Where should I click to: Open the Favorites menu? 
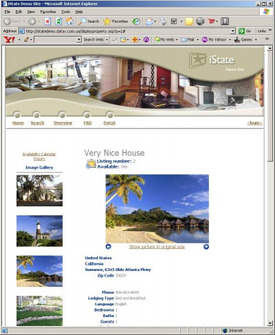[x=48, y=12]
